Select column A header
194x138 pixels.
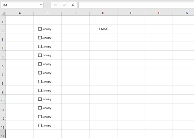coord(20,13)
